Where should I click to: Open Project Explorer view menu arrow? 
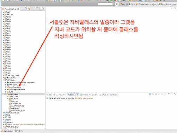coord(37,8)
